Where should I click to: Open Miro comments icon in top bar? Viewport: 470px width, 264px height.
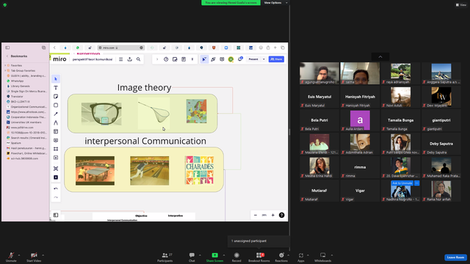tap(222, 59)
